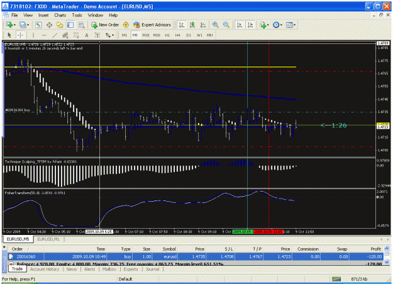393x284 pixels.
Task: Switch to M30 timeframe
Action: point(157,35)
